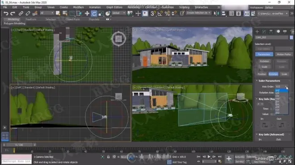Open the project folder path dropdown

(x=272, y=13)
